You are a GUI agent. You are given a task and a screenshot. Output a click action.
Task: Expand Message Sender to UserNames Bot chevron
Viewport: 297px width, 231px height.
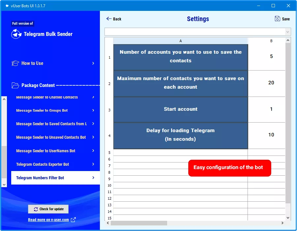[93, 151]
